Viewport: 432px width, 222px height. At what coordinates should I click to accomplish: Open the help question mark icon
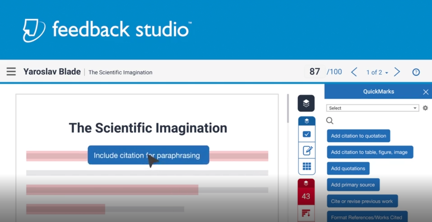pyautogui.click(x=416, y=72)
